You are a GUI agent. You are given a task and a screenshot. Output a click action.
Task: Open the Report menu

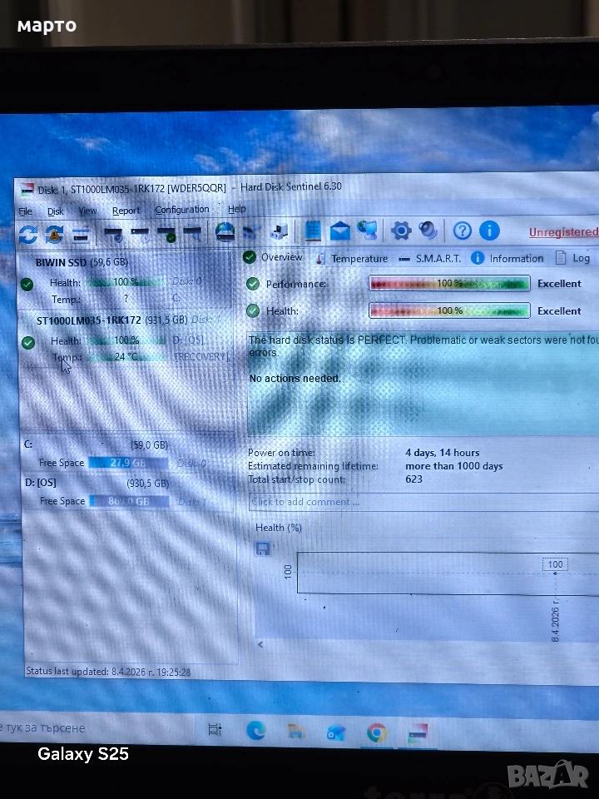(x=126, y=211)
